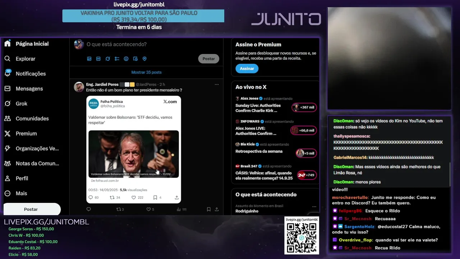Click the chat panel scrollbar
The height and width of the screenshot is (259, 460).
pos(450,174)
